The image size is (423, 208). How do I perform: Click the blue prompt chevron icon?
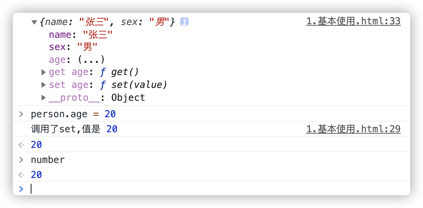[21, 189]
